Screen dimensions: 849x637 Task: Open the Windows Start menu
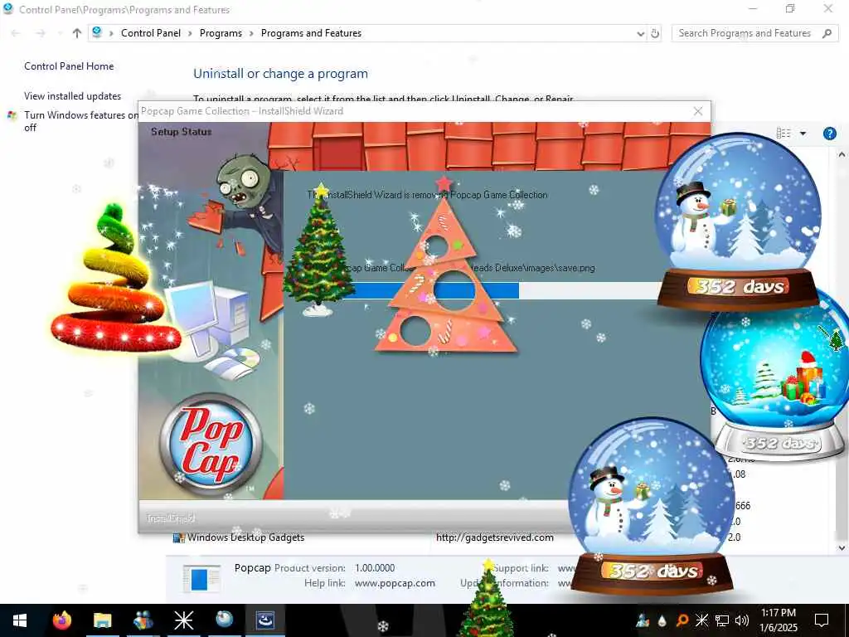click(20, 620)
